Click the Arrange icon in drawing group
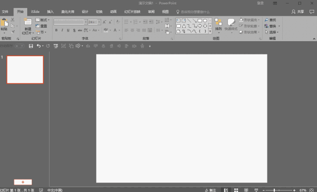Image resolution: width=317 pixels, height=192 pixels. click(x=218, y=22)
